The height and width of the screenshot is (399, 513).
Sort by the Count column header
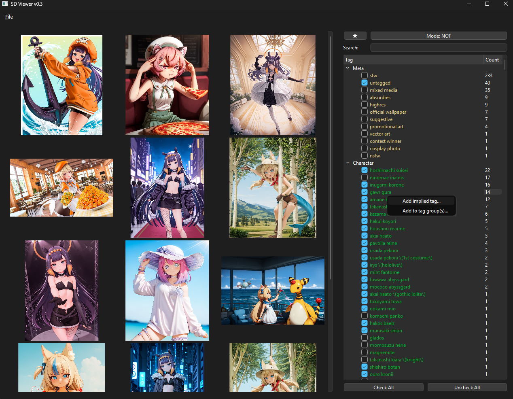492,60
